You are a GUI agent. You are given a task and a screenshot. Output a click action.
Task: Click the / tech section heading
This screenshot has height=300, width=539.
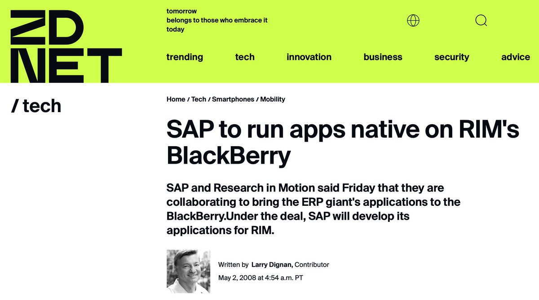coord(36,106)
